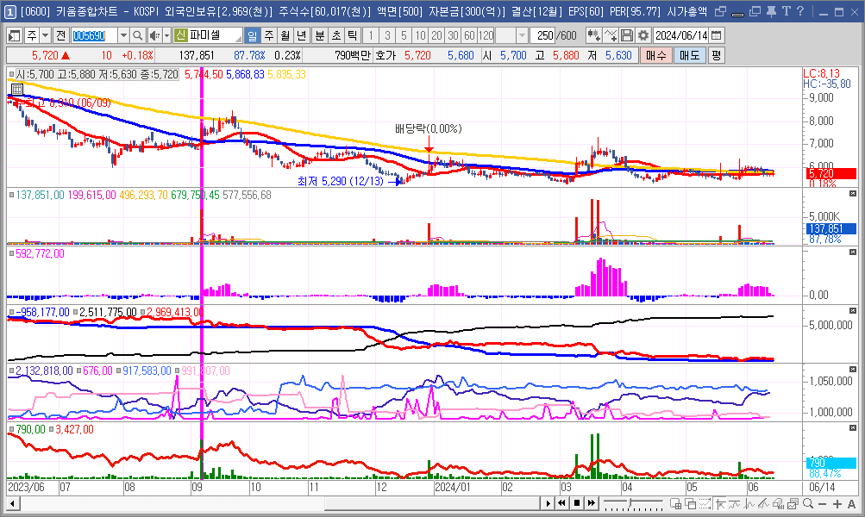Select the 월 monthly period toggle
The height and width of the screenshot is (517, 865).
pos(285,35)
